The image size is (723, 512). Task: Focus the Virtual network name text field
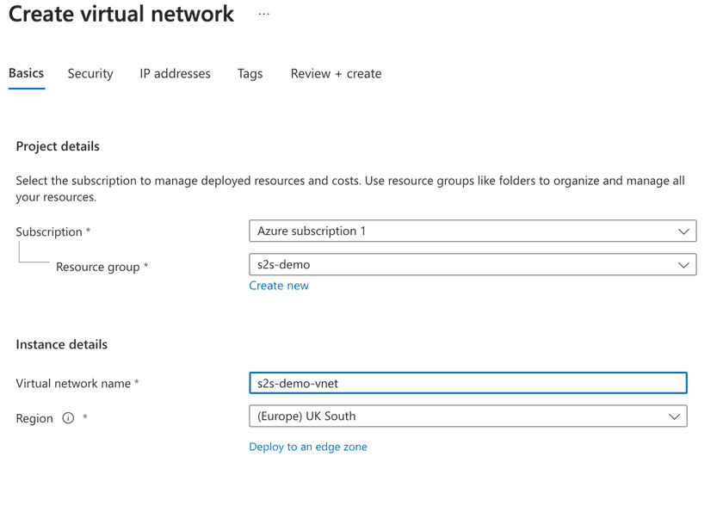(467, 383)
